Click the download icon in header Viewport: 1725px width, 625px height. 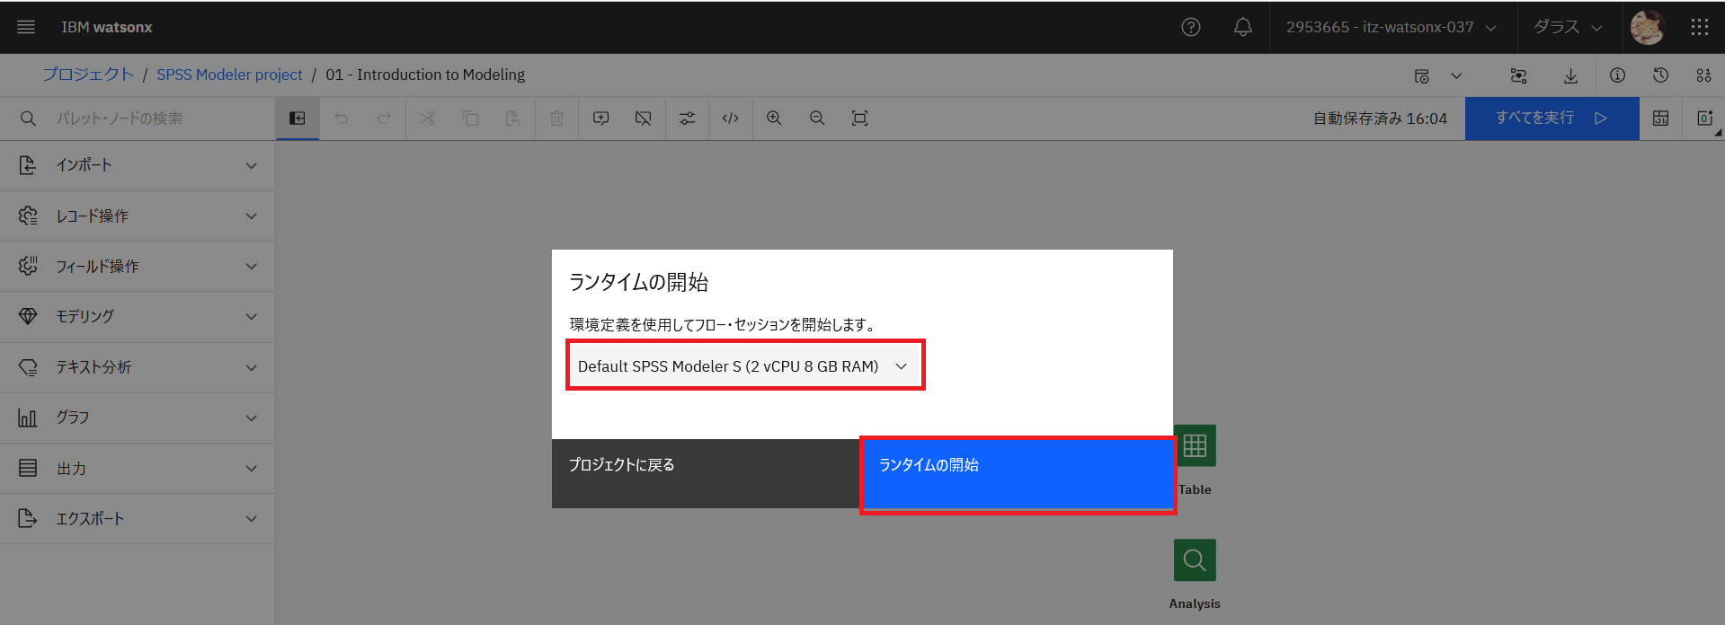[1570, 75]
